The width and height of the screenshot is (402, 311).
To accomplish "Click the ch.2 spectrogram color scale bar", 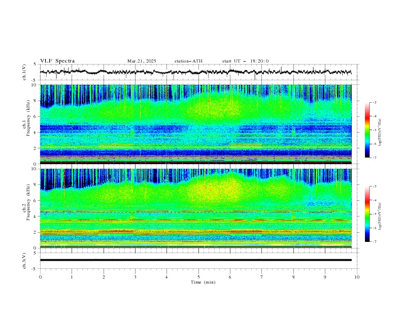I will pyautogui.click(x=367, y=214).
